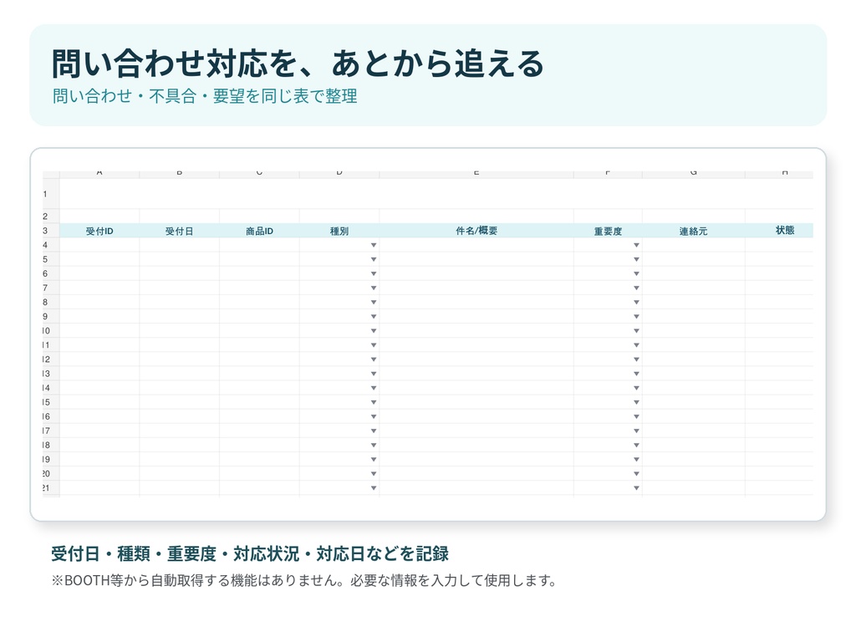Select the 連絡元 header cell
This screenshot has height=642, width=856.
click(693, 231)
